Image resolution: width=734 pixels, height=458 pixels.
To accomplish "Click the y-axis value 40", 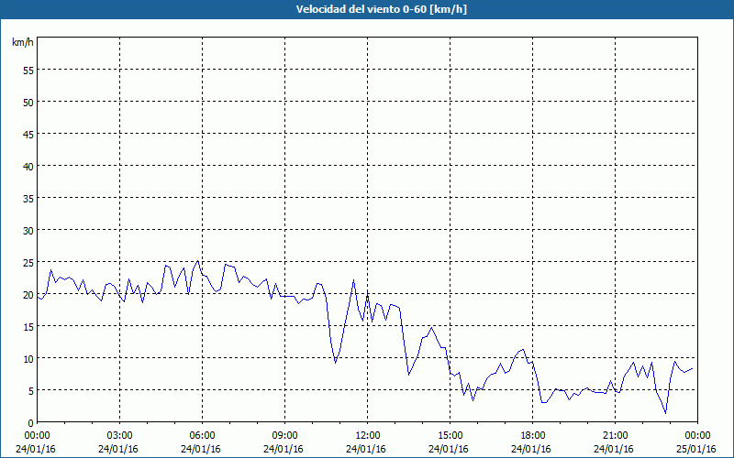I will coord(28,167).
